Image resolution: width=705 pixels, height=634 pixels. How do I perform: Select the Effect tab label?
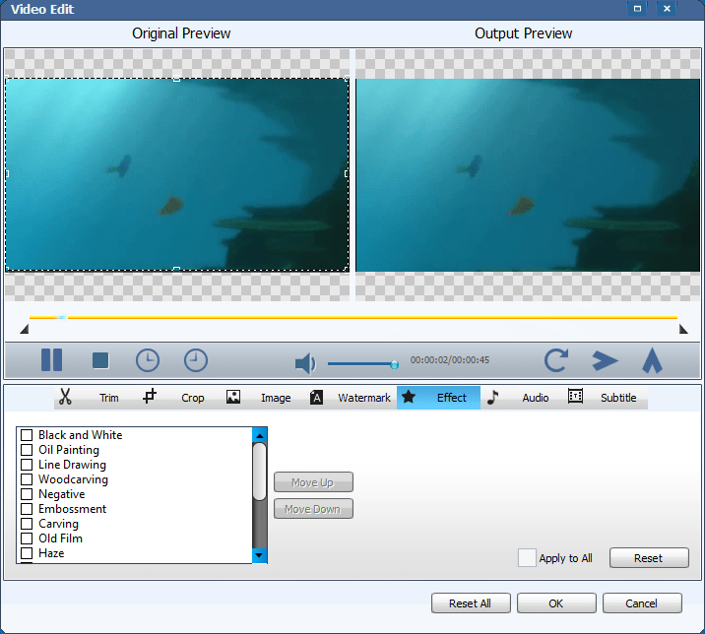(451, 398)
